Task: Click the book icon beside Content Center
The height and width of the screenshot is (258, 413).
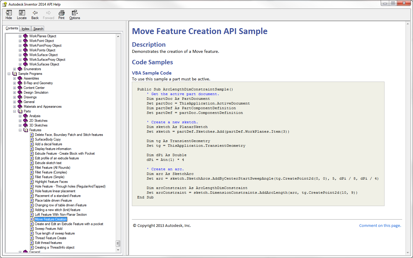Action: [20, 88]
